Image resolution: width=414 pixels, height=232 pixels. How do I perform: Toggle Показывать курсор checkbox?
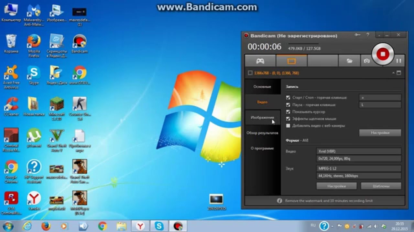click(288, 112)
